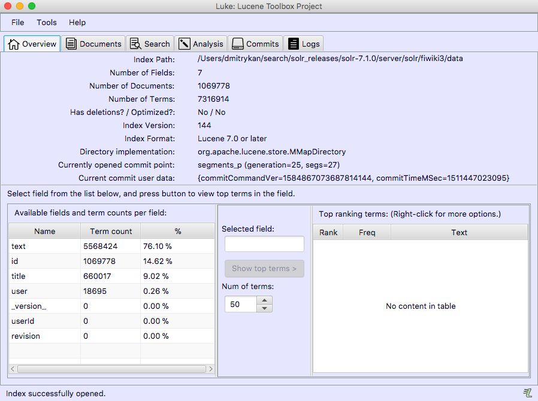This screenshot has height=401, width=538.
Task: Select the 'id' field row
Action: pos(111,261)
